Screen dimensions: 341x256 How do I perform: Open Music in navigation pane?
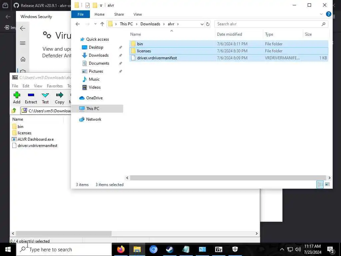coord(94,79)
